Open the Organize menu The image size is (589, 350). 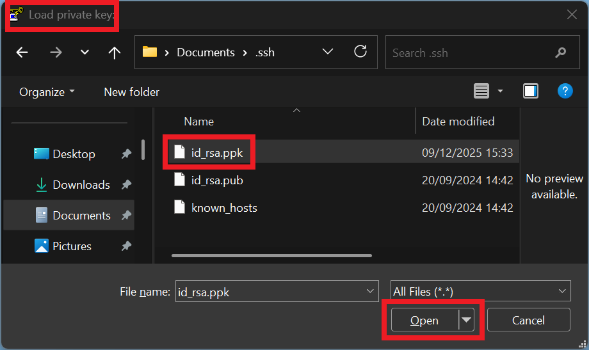click(x=47, y=92)
